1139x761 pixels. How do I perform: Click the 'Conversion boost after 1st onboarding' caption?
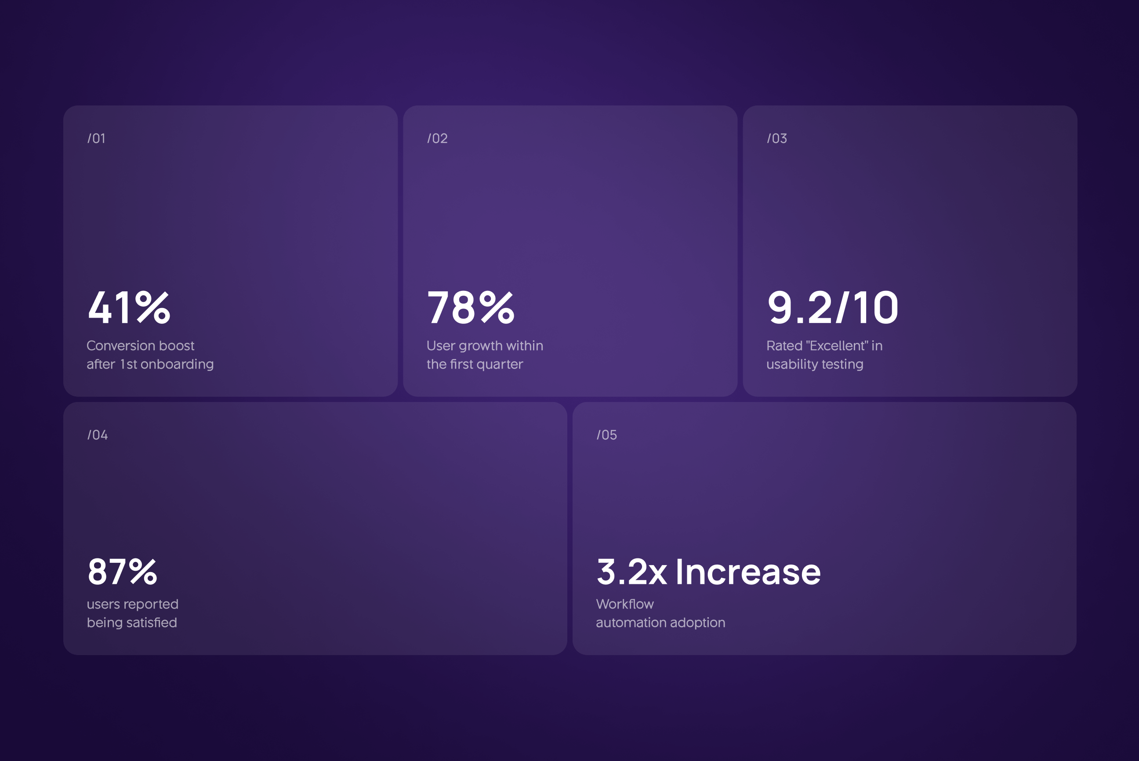(x=149, y=355)
